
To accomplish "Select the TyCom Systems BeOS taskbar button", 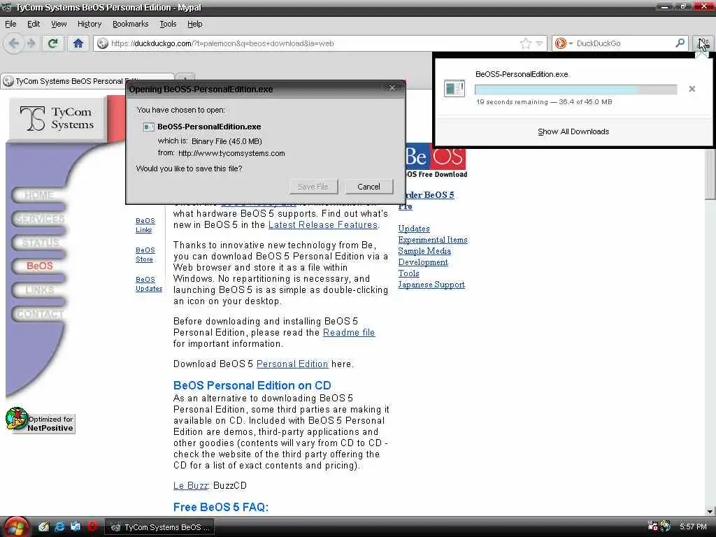I will point(160,527).
